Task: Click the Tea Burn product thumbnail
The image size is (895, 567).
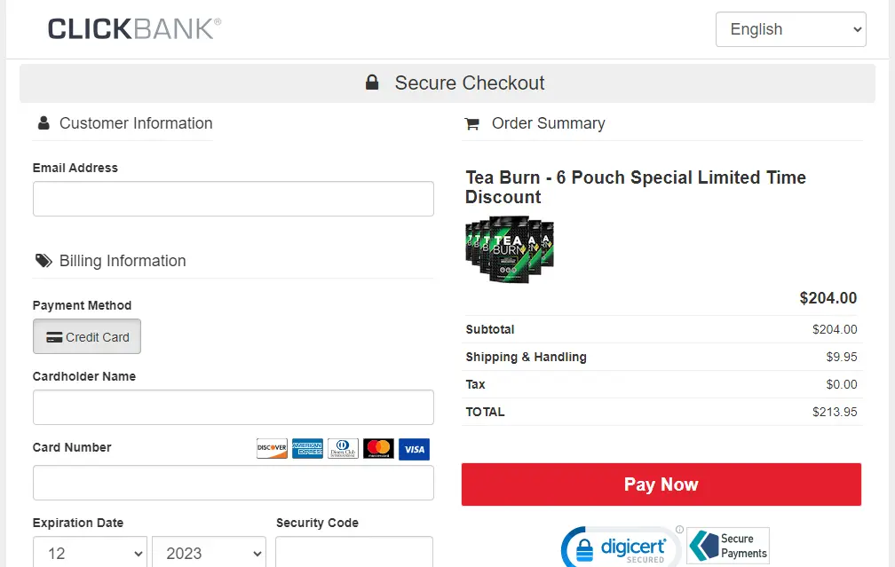Action: [510, 249]
